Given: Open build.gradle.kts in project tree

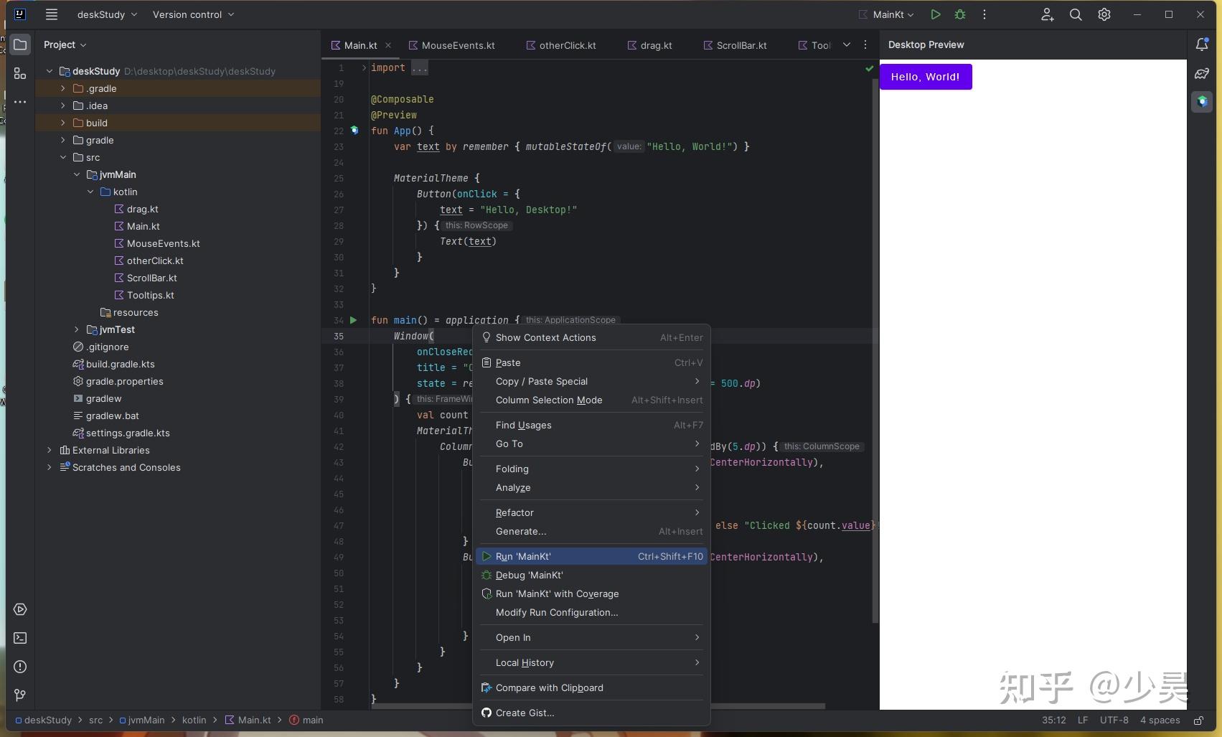Looking at the screenshot, I should pos(120,364).
